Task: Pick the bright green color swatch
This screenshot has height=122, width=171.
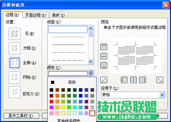Action: (69, 107)
